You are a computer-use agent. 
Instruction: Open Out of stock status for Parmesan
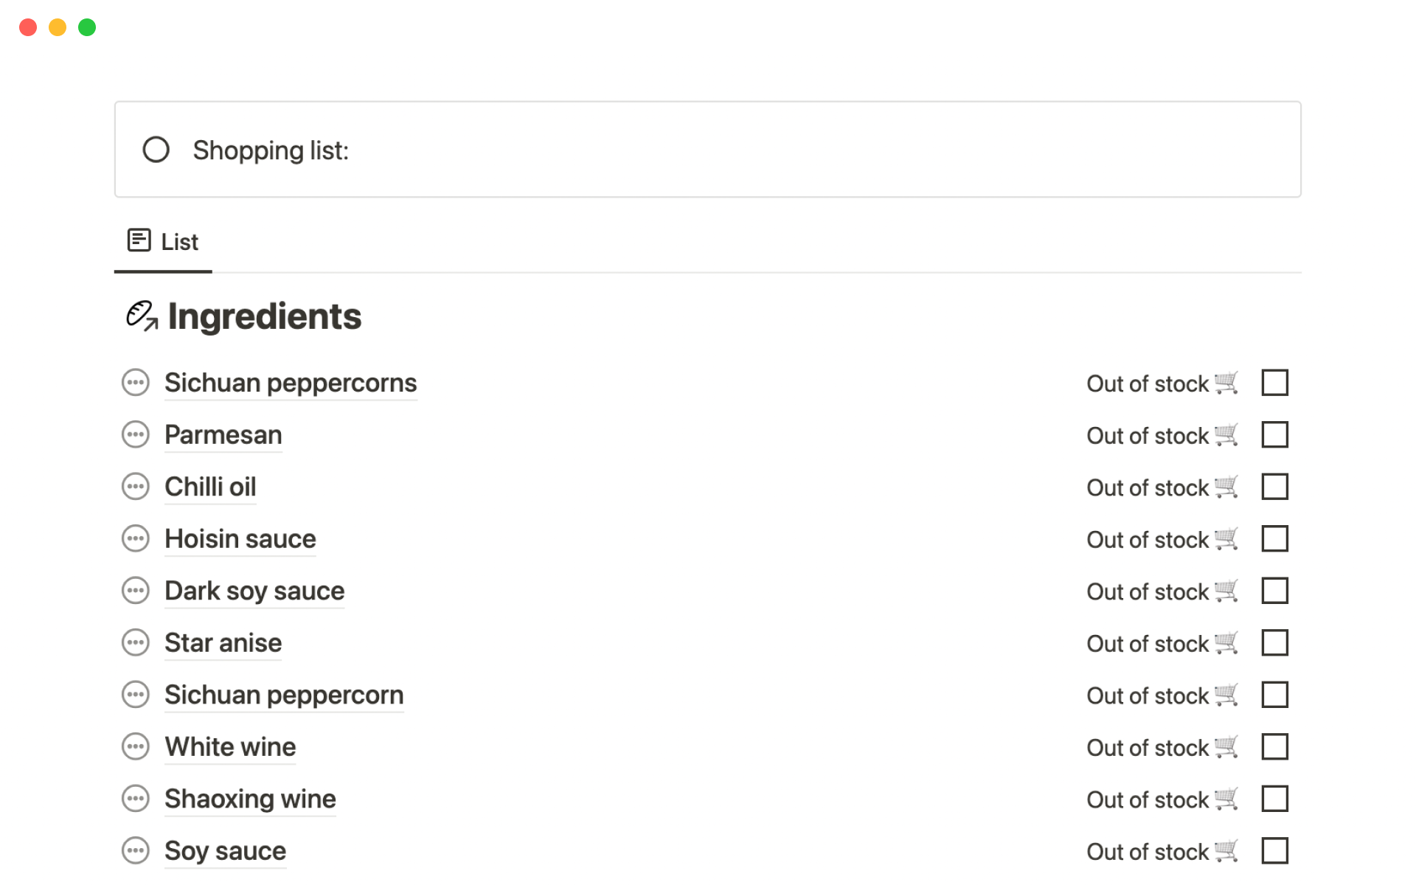click(x=1162, y=436)
